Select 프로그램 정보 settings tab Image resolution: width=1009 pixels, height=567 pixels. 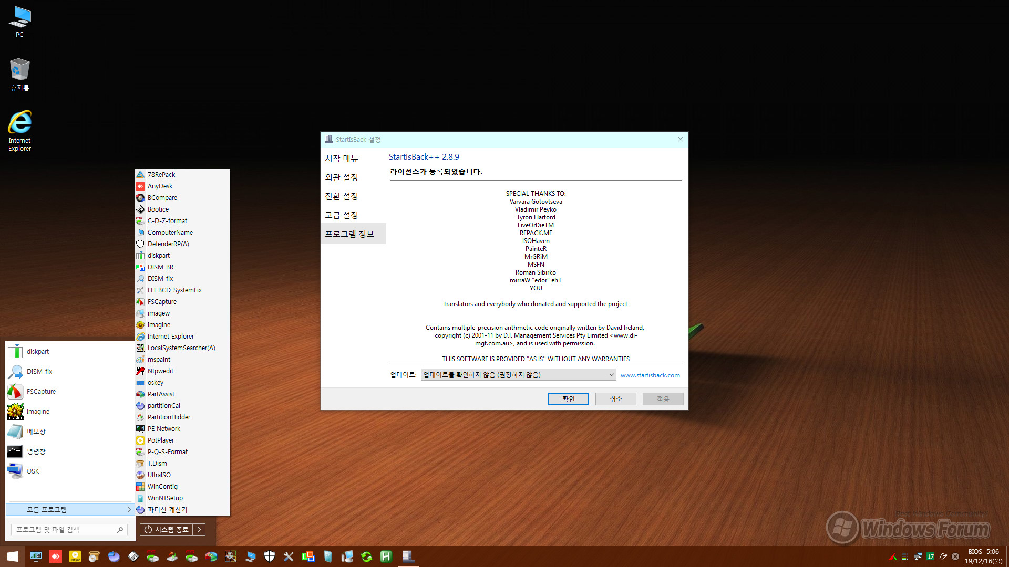[x=353, y=234]
